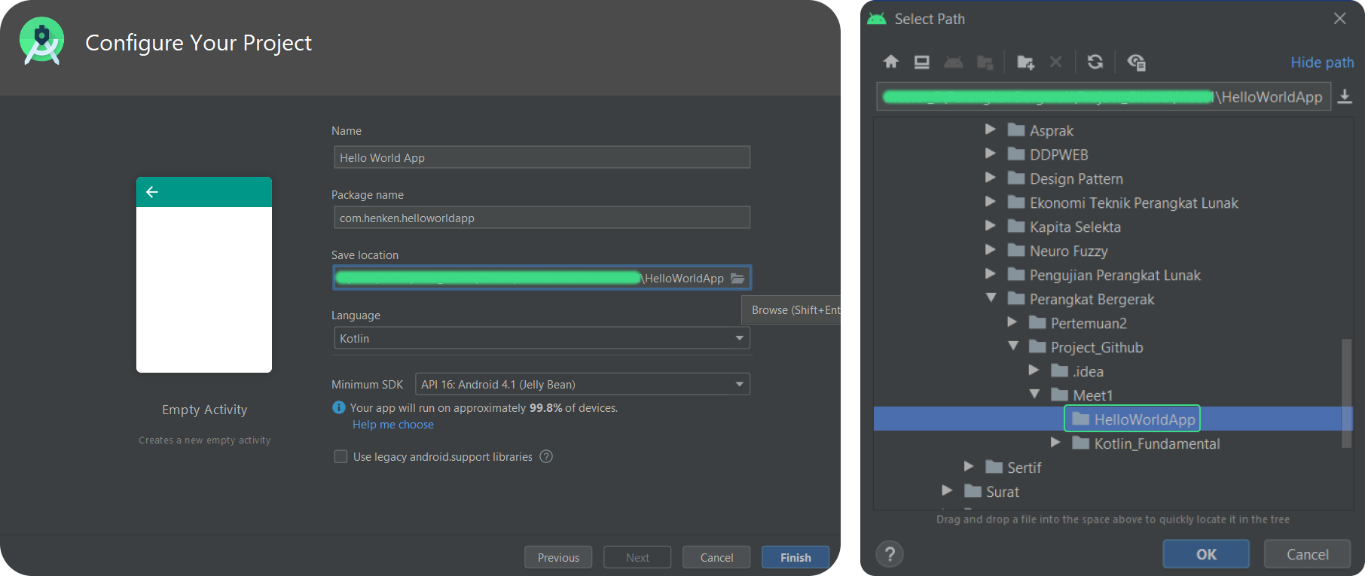
Task: Expand the Pertemuan2 folder
Action: point(1012,322)
